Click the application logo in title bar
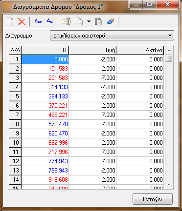This screenshot has width=182, height=211. click(x=6, y=7)
